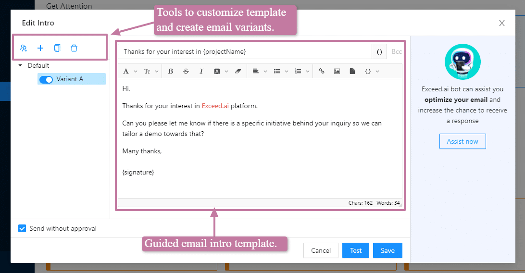Insert an image into the email
The image size is (525, 273).
click(337, 71)
